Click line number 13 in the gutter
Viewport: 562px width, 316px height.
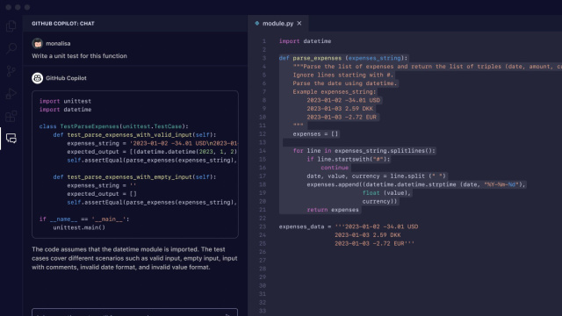pos(263,142)
